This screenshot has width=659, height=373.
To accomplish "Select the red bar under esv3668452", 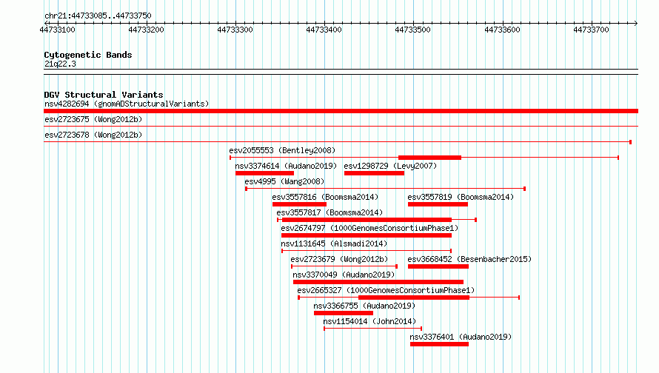I will [x=438, y=266].
